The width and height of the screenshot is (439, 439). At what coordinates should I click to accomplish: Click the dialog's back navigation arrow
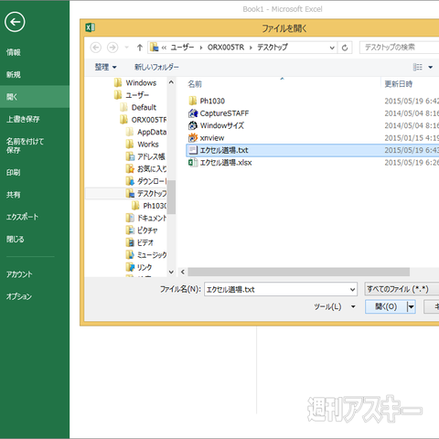click(x=96, y=48)
